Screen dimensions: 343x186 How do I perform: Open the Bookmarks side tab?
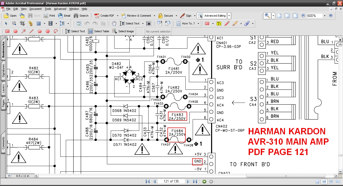click(x=4, y=49)
